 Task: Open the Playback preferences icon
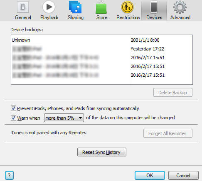[49, 7]
